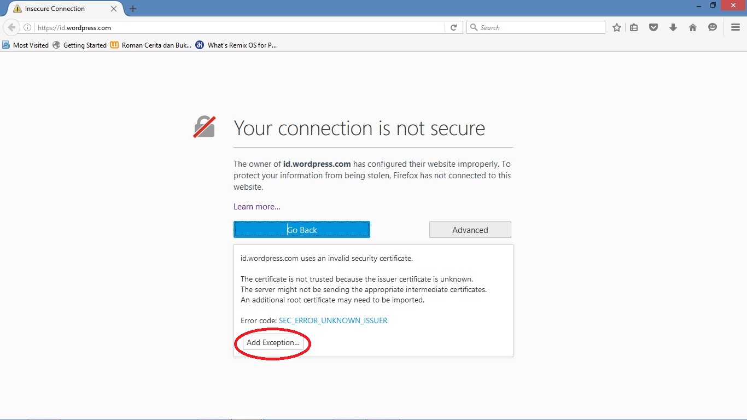Screen dimensions: 747x420
Task: View site information in the address bar
Action: [27, 27]
